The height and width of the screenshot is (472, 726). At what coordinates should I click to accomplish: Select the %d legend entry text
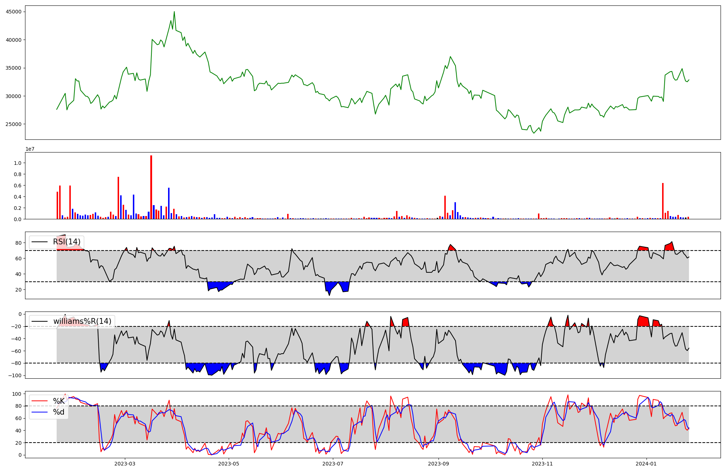(x=59, y=412)
